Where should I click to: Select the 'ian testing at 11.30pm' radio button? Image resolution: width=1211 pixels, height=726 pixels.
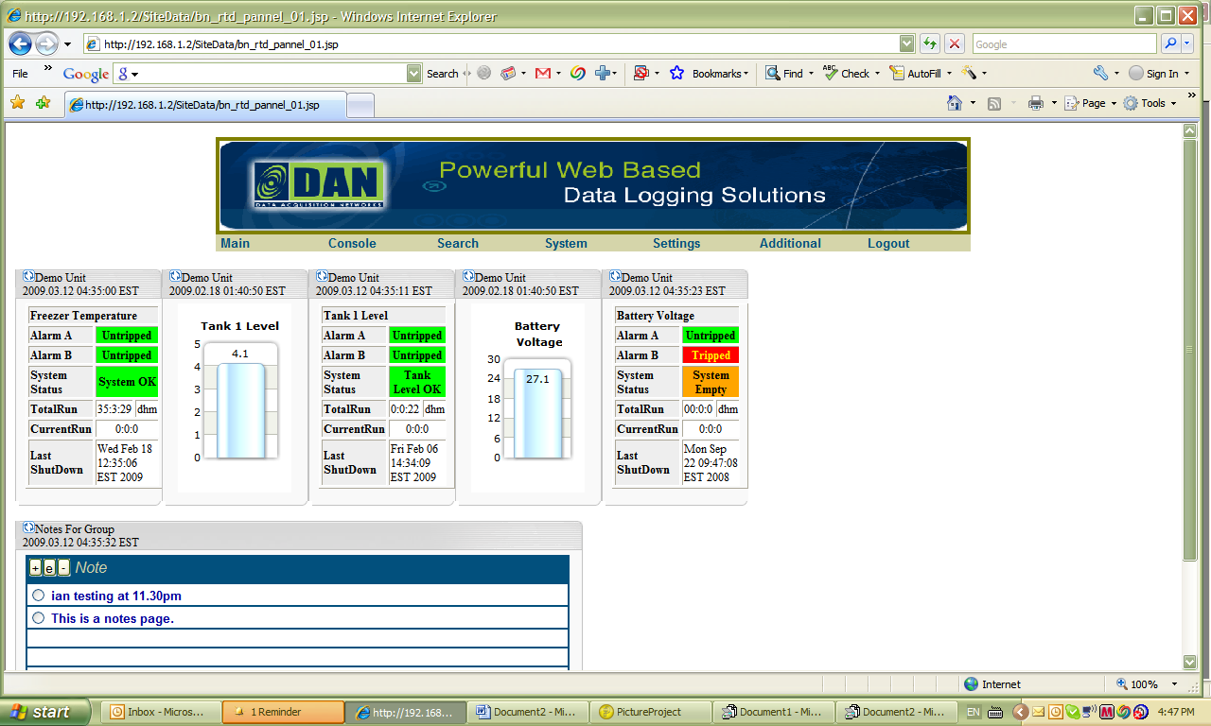[x=39, y=596]
